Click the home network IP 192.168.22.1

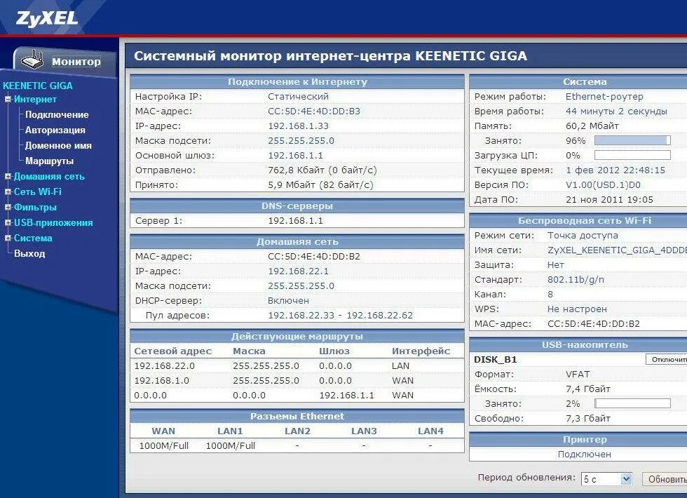coord(298,271)
